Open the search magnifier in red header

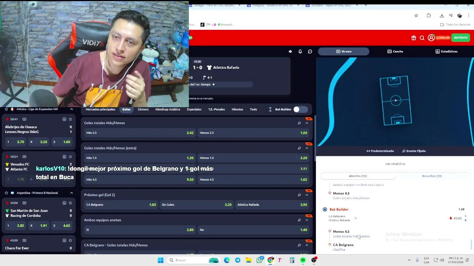(422, 38)
